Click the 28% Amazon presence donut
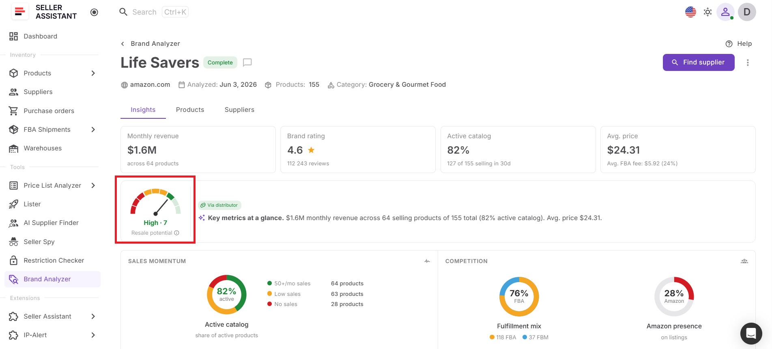 click(674, 297)
